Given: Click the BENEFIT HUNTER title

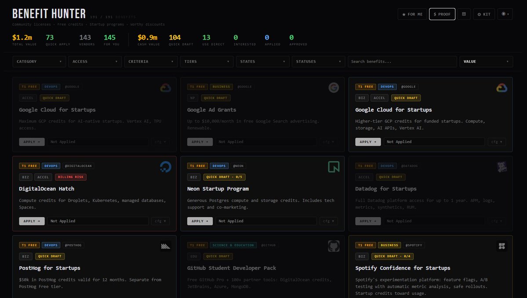Looking at the screenshot, I should point(49,14).
